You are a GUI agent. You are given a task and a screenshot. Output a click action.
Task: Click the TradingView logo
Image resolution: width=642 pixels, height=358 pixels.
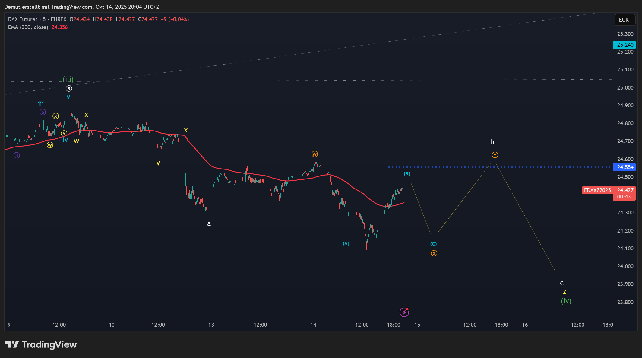pyautogui.click(x=41, y=344)
